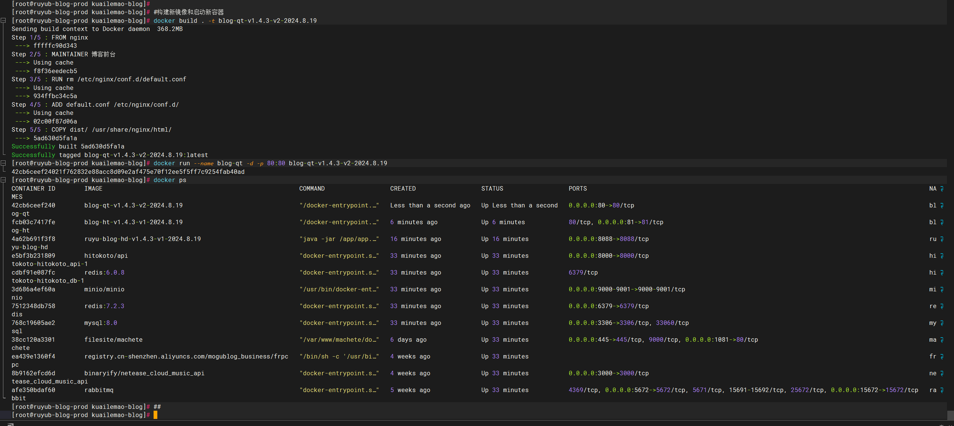
Task: Click the 'hitokoto/api' image name
Action: [x=106, y=256]
